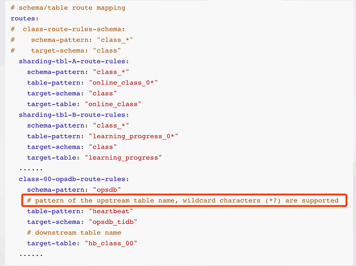The image size is (356, 266).
Task: Click the "hb_class_00" target-table value
Action: 111,243
